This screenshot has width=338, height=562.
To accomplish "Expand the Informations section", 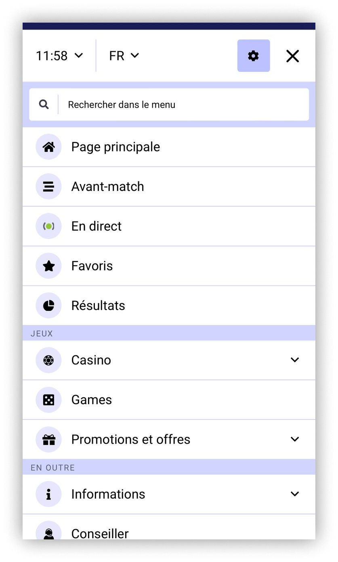I will (295, 494).
